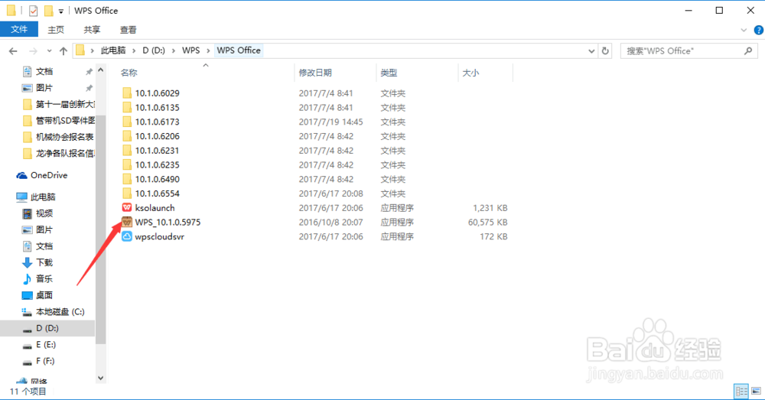The height and width of the screenshot is (400, 765).
Task: Open 视频 in the navigation pane
Action: [x=37, y=213]
